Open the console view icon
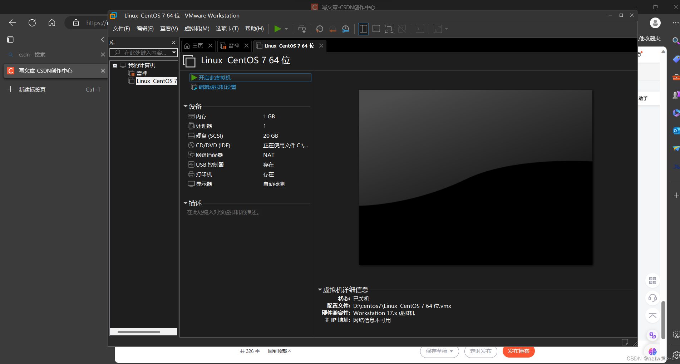Viewport: 680px width, 364px height. coord(420,29)
